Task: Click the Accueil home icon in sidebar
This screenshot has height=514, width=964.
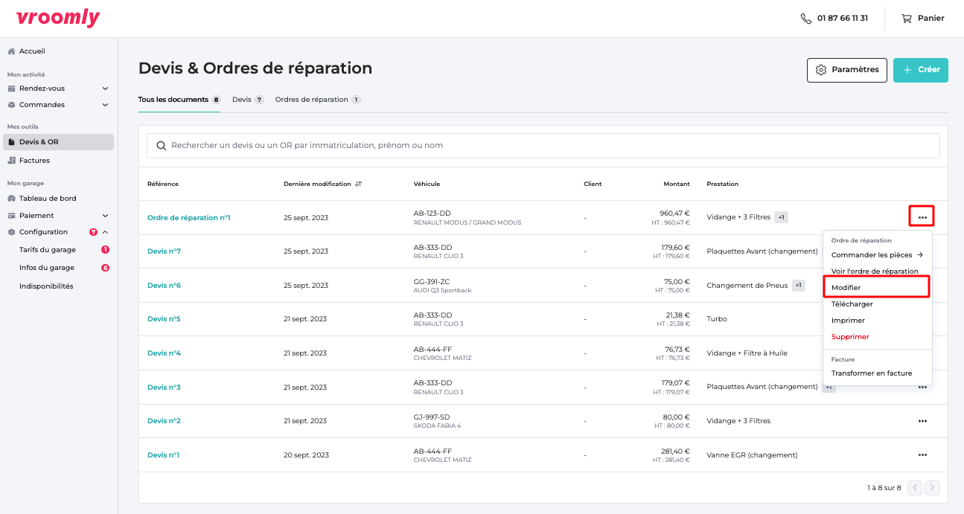Action: [11, 51]
